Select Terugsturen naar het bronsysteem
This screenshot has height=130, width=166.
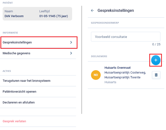point(38,81)
